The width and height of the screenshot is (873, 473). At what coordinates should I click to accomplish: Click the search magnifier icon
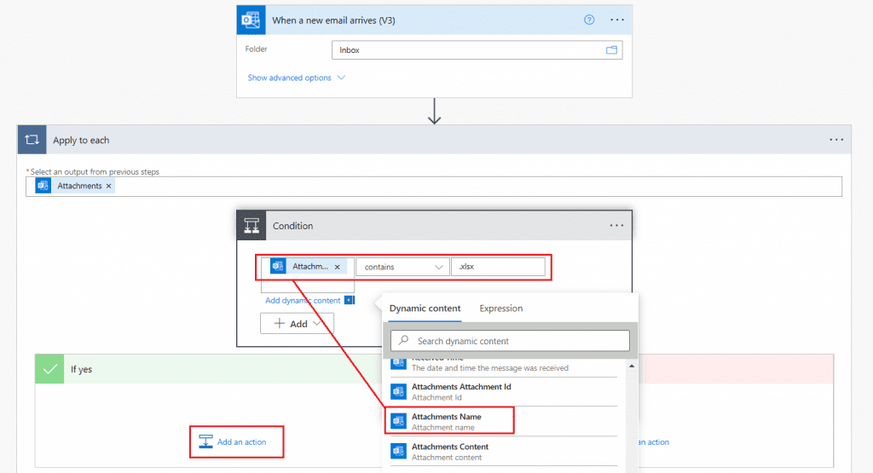(403, 340)
